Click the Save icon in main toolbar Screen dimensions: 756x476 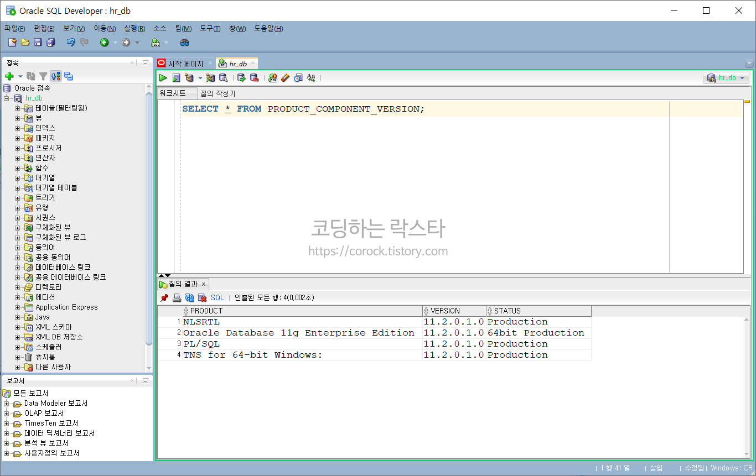coord(38,43)
